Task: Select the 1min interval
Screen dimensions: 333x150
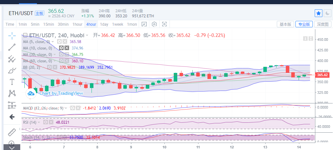Action: pos(22,24)
